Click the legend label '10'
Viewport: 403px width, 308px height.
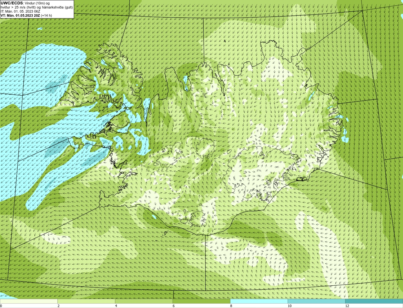(289, 306)
